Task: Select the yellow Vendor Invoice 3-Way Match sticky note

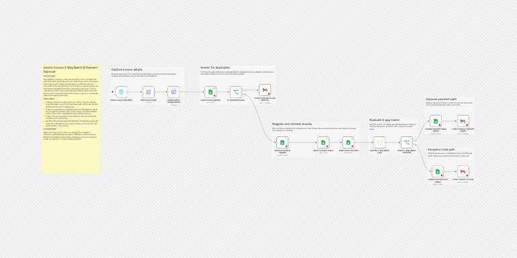Action: 71,119
